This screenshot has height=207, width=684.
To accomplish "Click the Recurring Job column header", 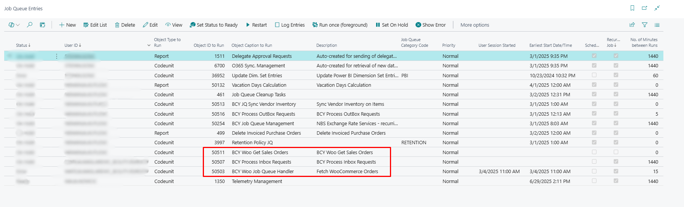I will tap(613, 42).
